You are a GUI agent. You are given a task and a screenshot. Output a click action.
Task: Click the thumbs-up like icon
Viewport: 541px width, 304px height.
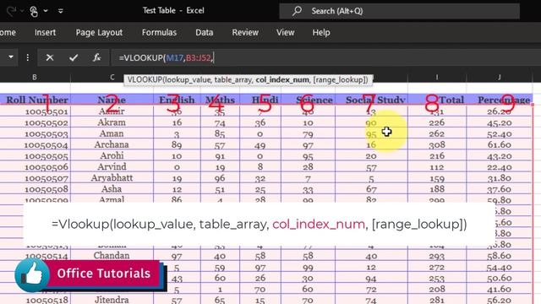[x=32, y=274]
